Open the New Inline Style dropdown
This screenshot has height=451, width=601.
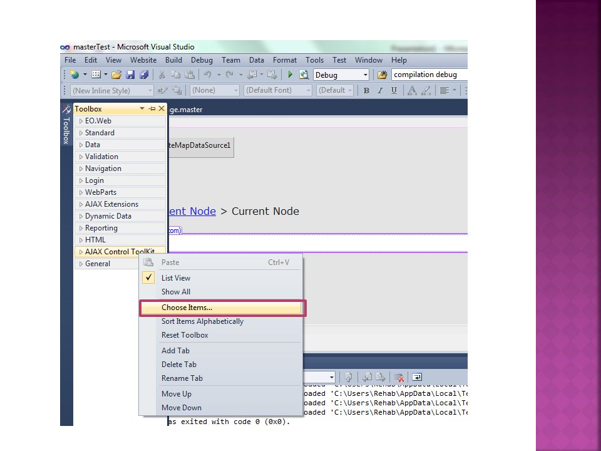(x=150, y=90)
